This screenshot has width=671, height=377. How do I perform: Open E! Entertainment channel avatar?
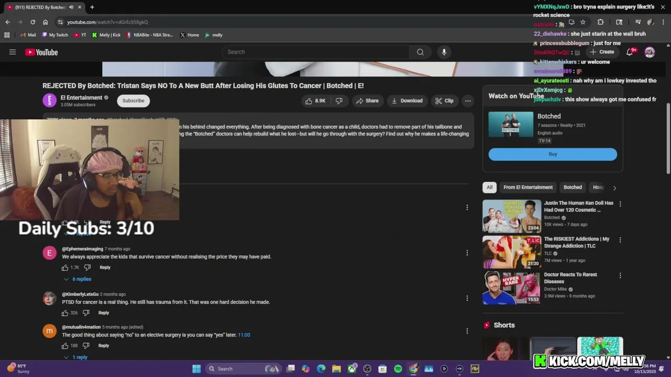pyautogui.click(x=49, y=101)
